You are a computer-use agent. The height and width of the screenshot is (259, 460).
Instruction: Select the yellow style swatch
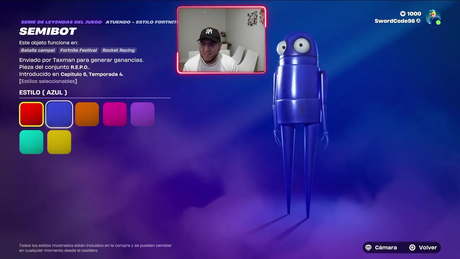coord(59,142)
